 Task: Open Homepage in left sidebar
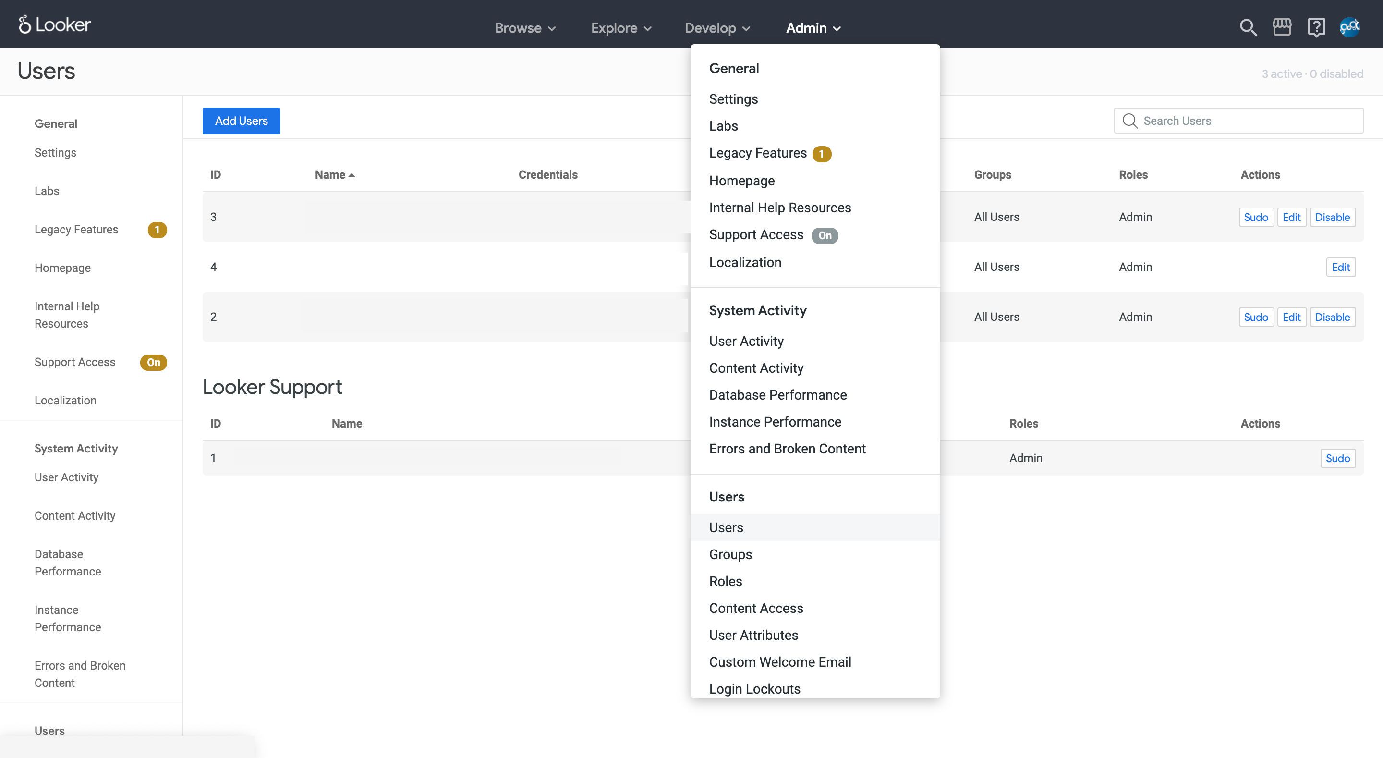(62, 268)
